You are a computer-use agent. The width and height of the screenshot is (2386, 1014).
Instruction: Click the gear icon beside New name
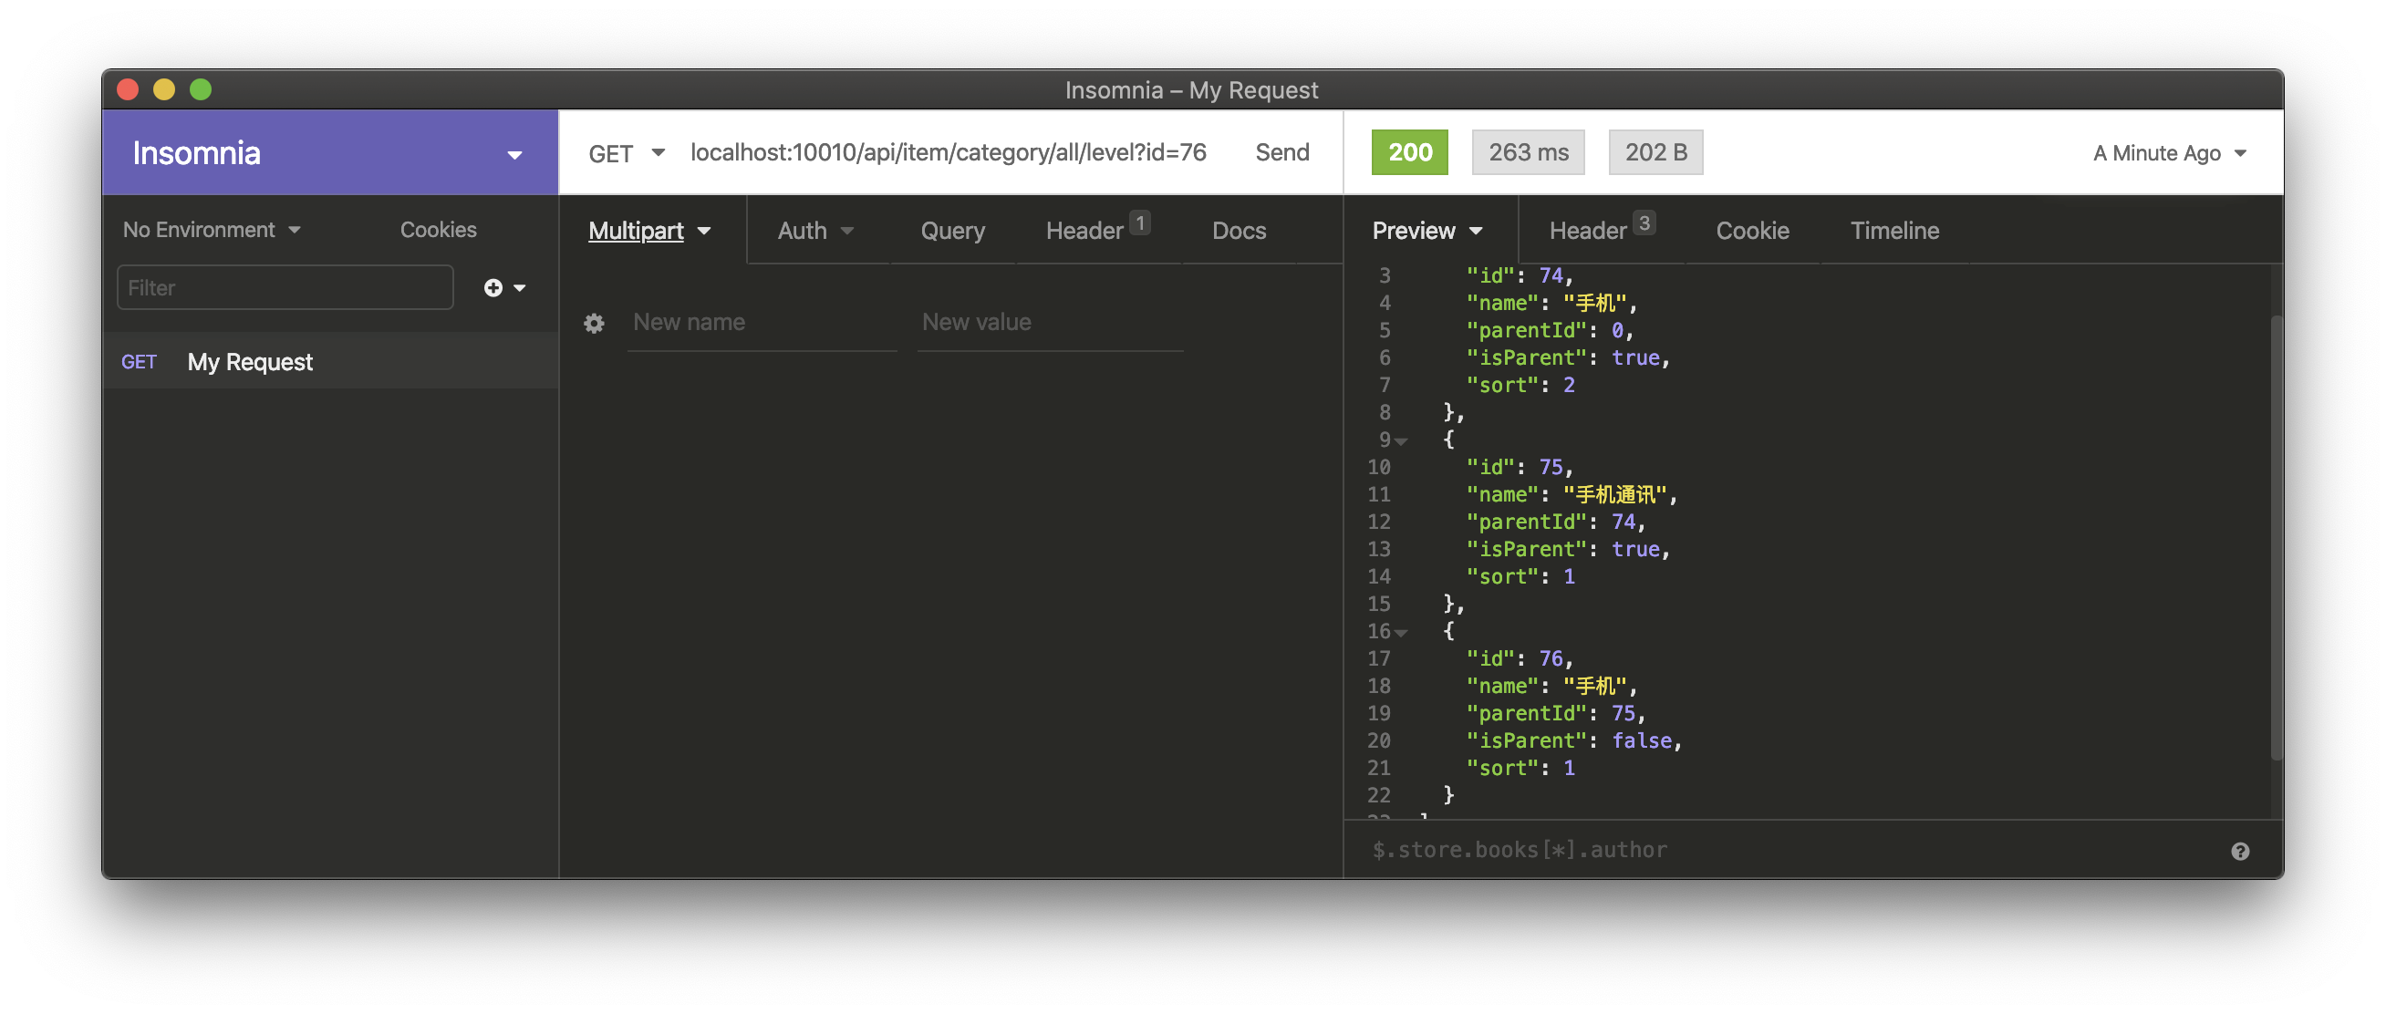tap(594, 323)
